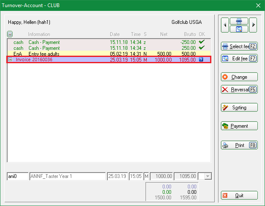Click the Change button
Image resolution: width=265 pixels, height=206 pixels.
239,77
